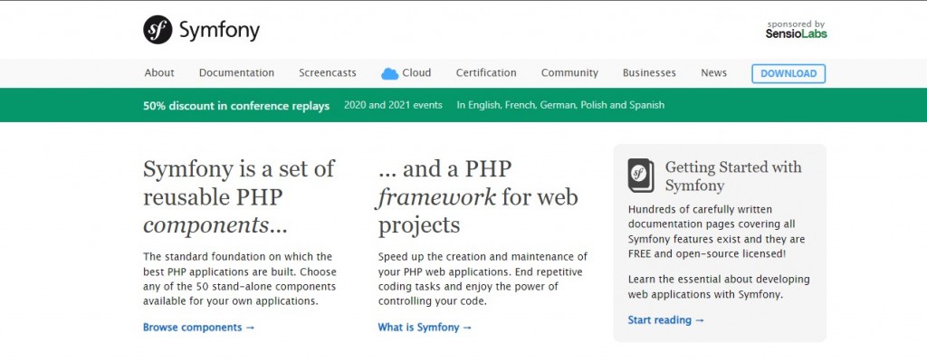Open the Certification menu item
The height and width of the screenshot is (362, 927).
[486, 72]
